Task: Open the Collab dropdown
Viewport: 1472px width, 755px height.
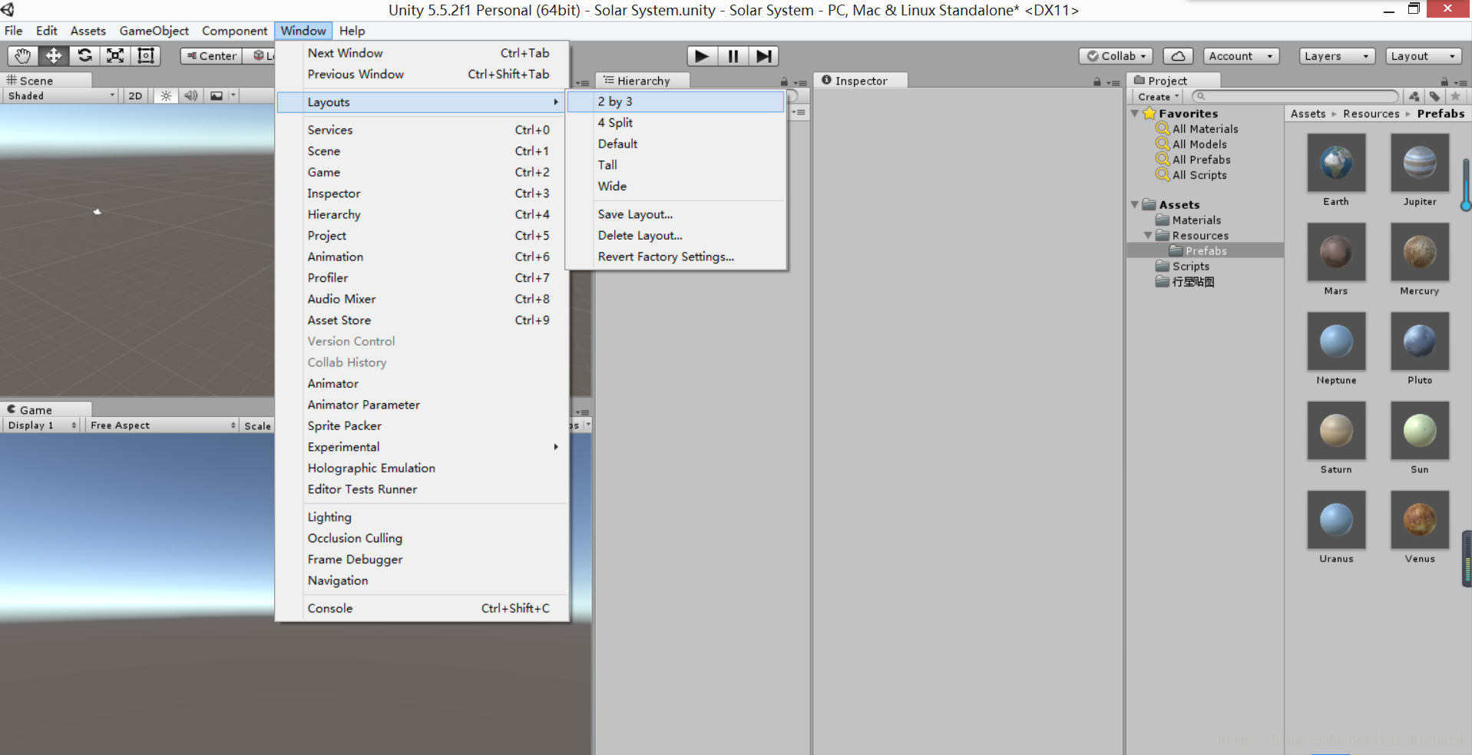Action: point(1116,56)
